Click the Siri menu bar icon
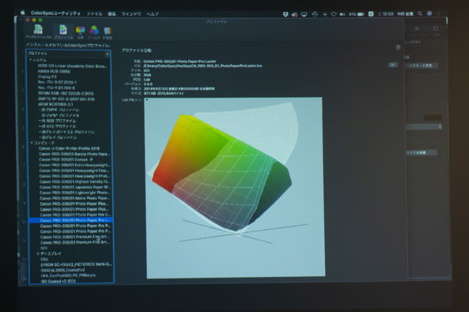 point(430,13)
